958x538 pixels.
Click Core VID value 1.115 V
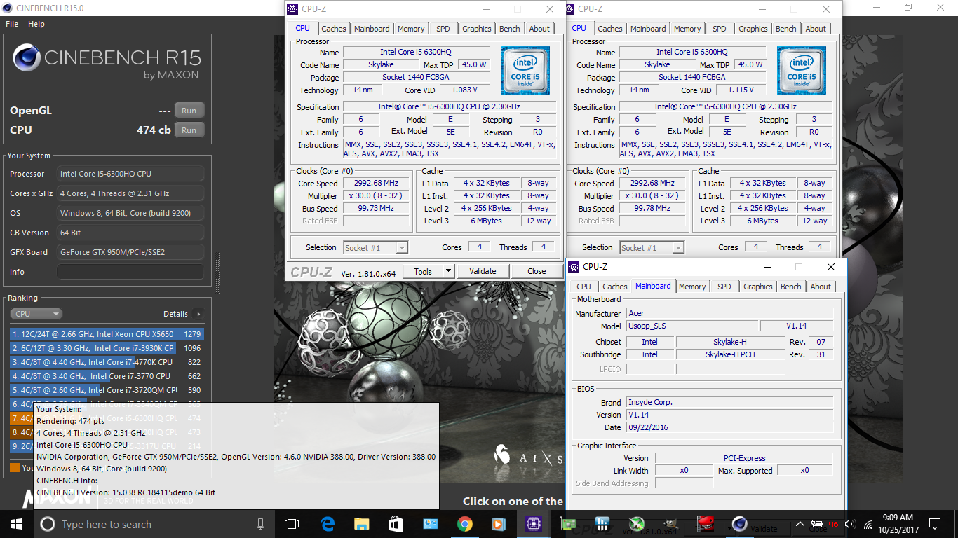point(741,90)
